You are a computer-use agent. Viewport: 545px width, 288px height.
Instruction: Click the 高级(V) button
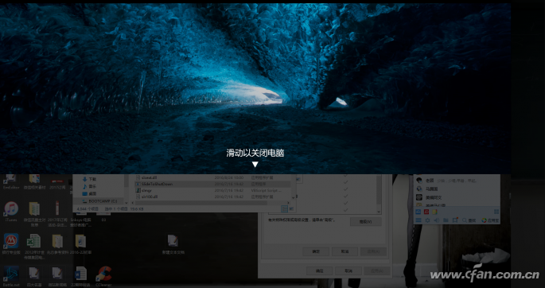(365, 222)
